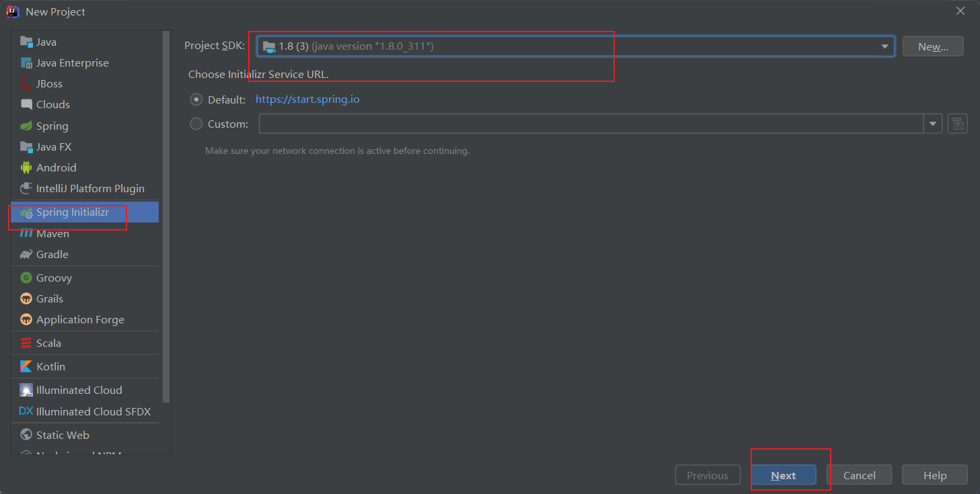This screenshot has height=494, width=980.
Task: Choose JBoss project type
Action: (85, 83)
